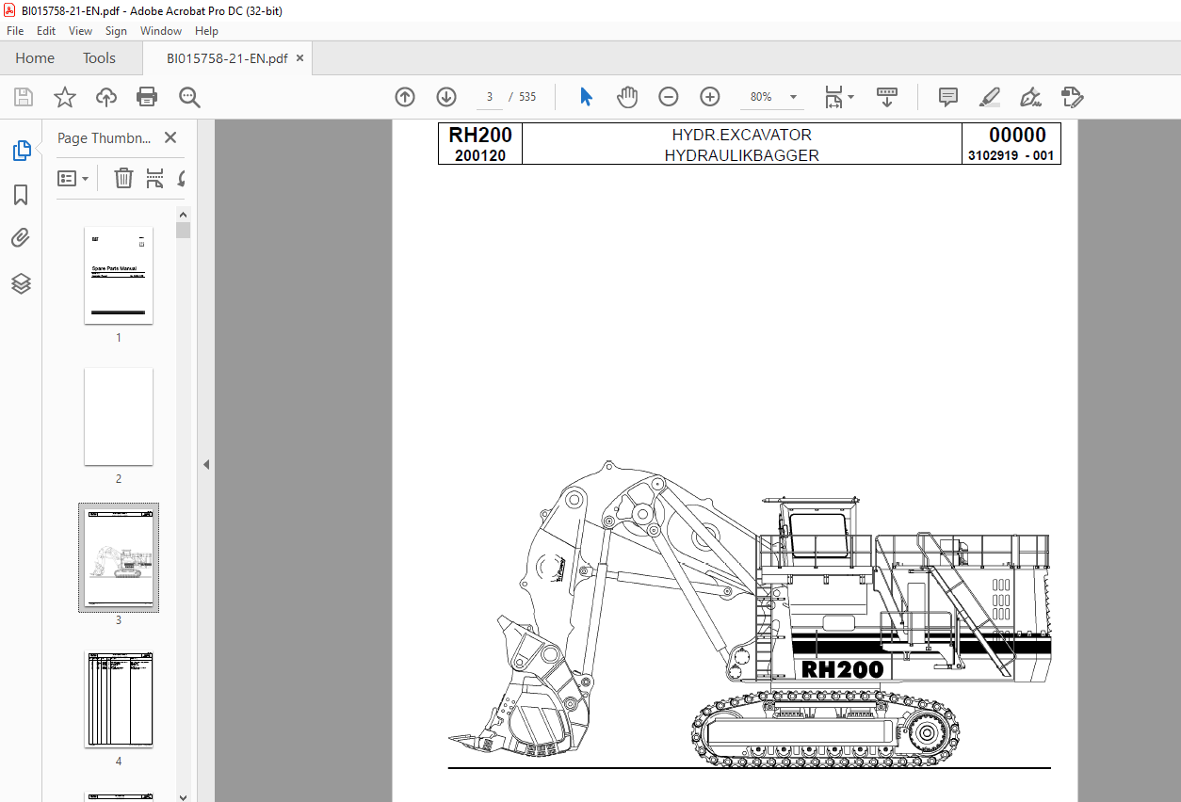The height and width of the screenshot is (802, 1181).
Task: Open the Stamp edit tool icon
Action: [1072, 97]
